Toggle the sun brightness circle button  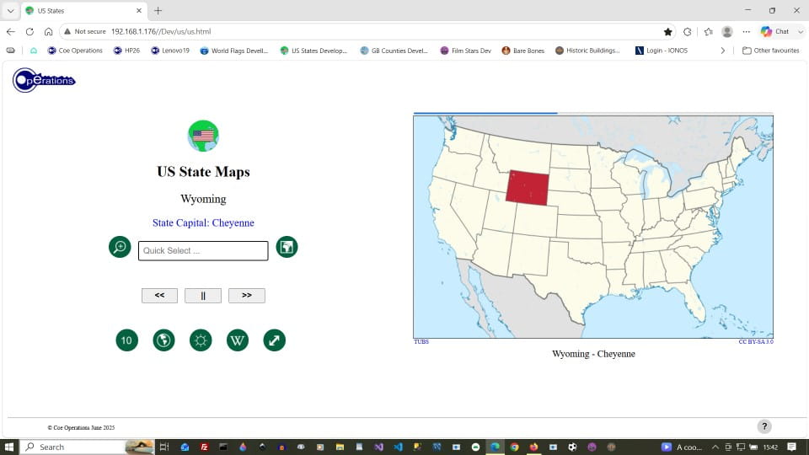(201, 340)
